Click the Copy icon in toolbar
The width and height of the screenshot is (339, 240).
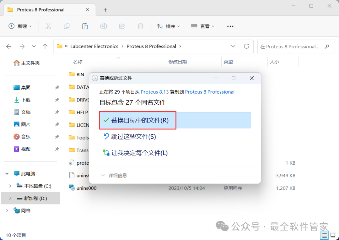67,26
